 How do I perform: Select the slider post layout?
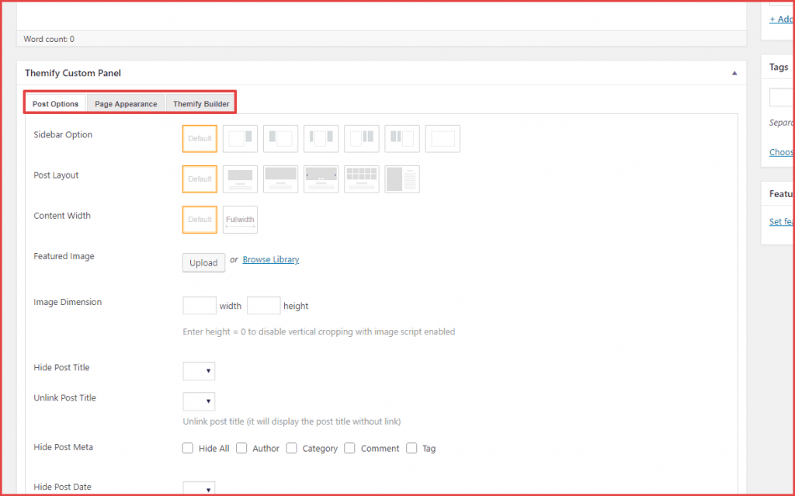(321, 179)
